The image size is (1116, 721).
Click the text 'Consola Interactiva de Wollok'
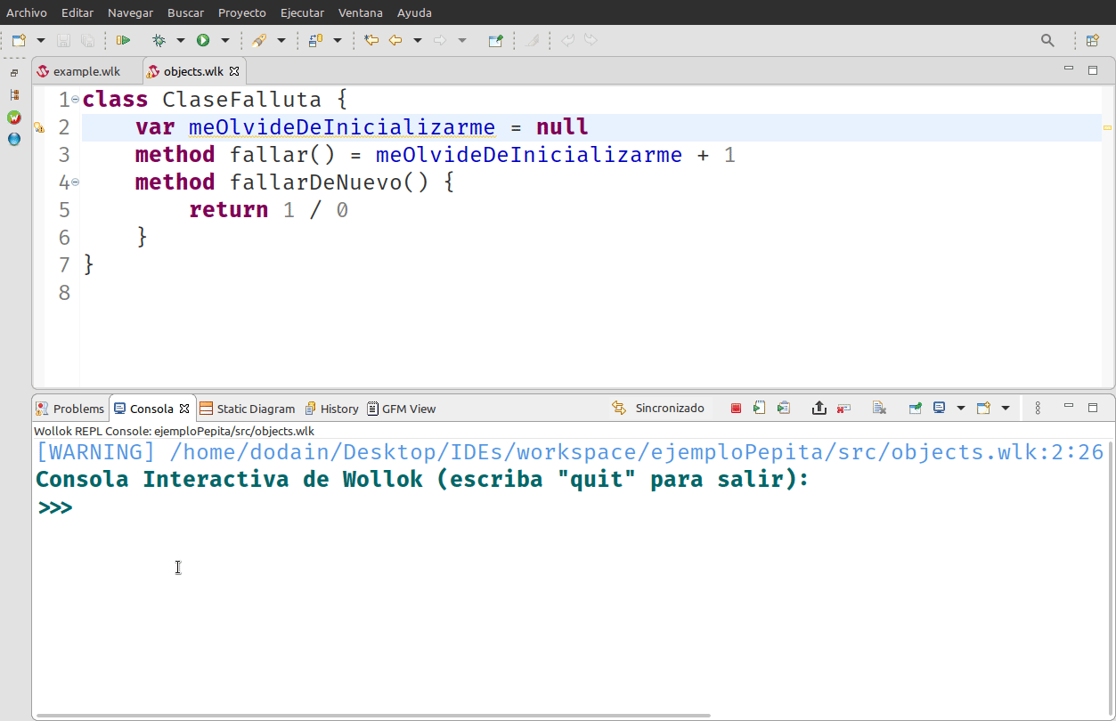tap(229, 480)
